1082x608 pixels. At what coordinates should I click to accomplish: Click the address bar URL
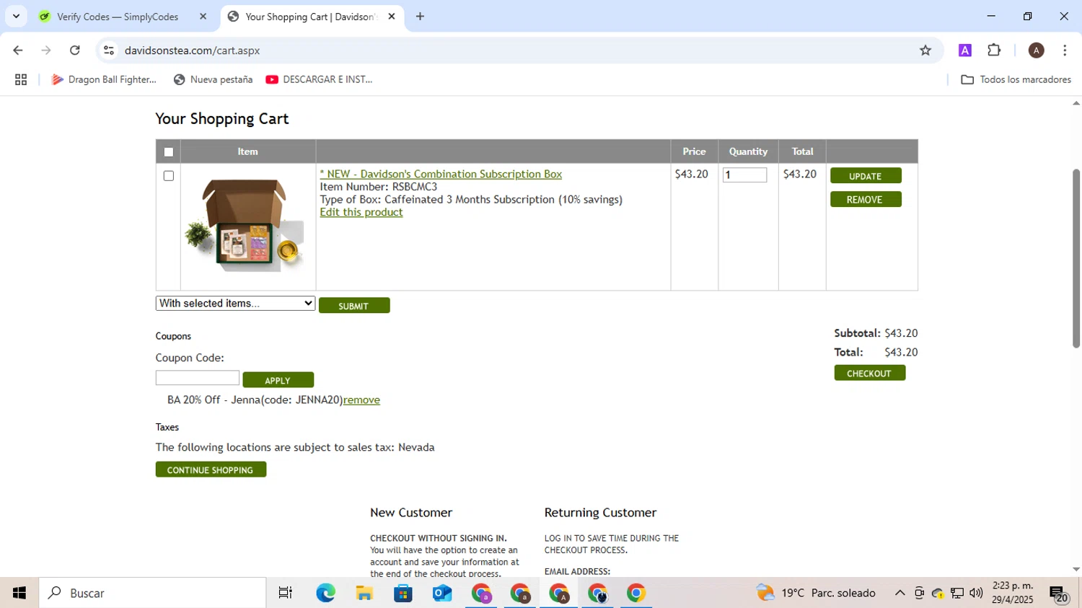[192, 50]
